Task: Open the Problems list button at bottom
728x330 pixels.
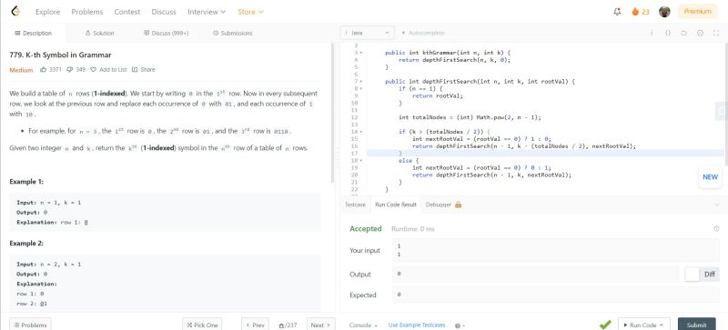Action: pos(30,325)
